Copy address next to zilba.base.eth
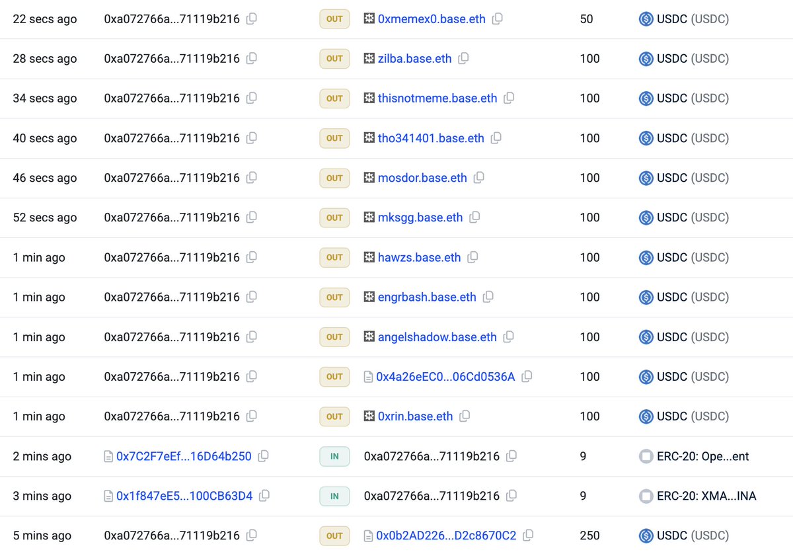This screenshot has height=552, width=793. pos(464,58)
